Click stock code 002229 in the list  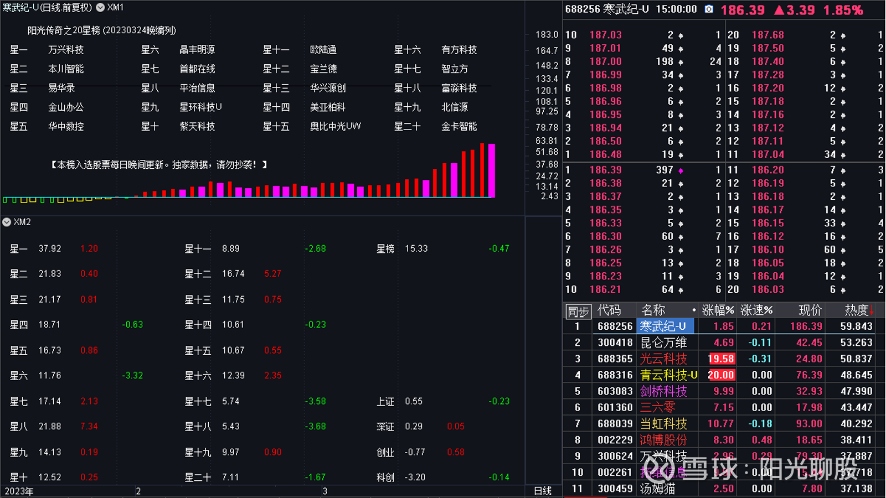615,440
